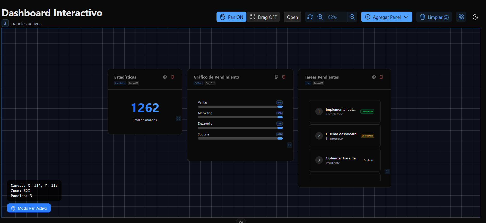Screen dimensions: 486x223
Task: Click the 3 active panels count badge
Action: click(x=5, y=23)
